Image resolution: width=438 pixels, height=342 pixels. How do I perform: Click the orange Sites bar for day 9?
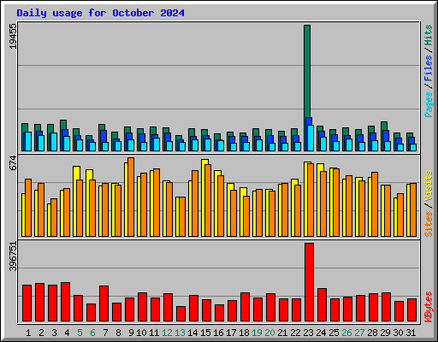(131, 197)
